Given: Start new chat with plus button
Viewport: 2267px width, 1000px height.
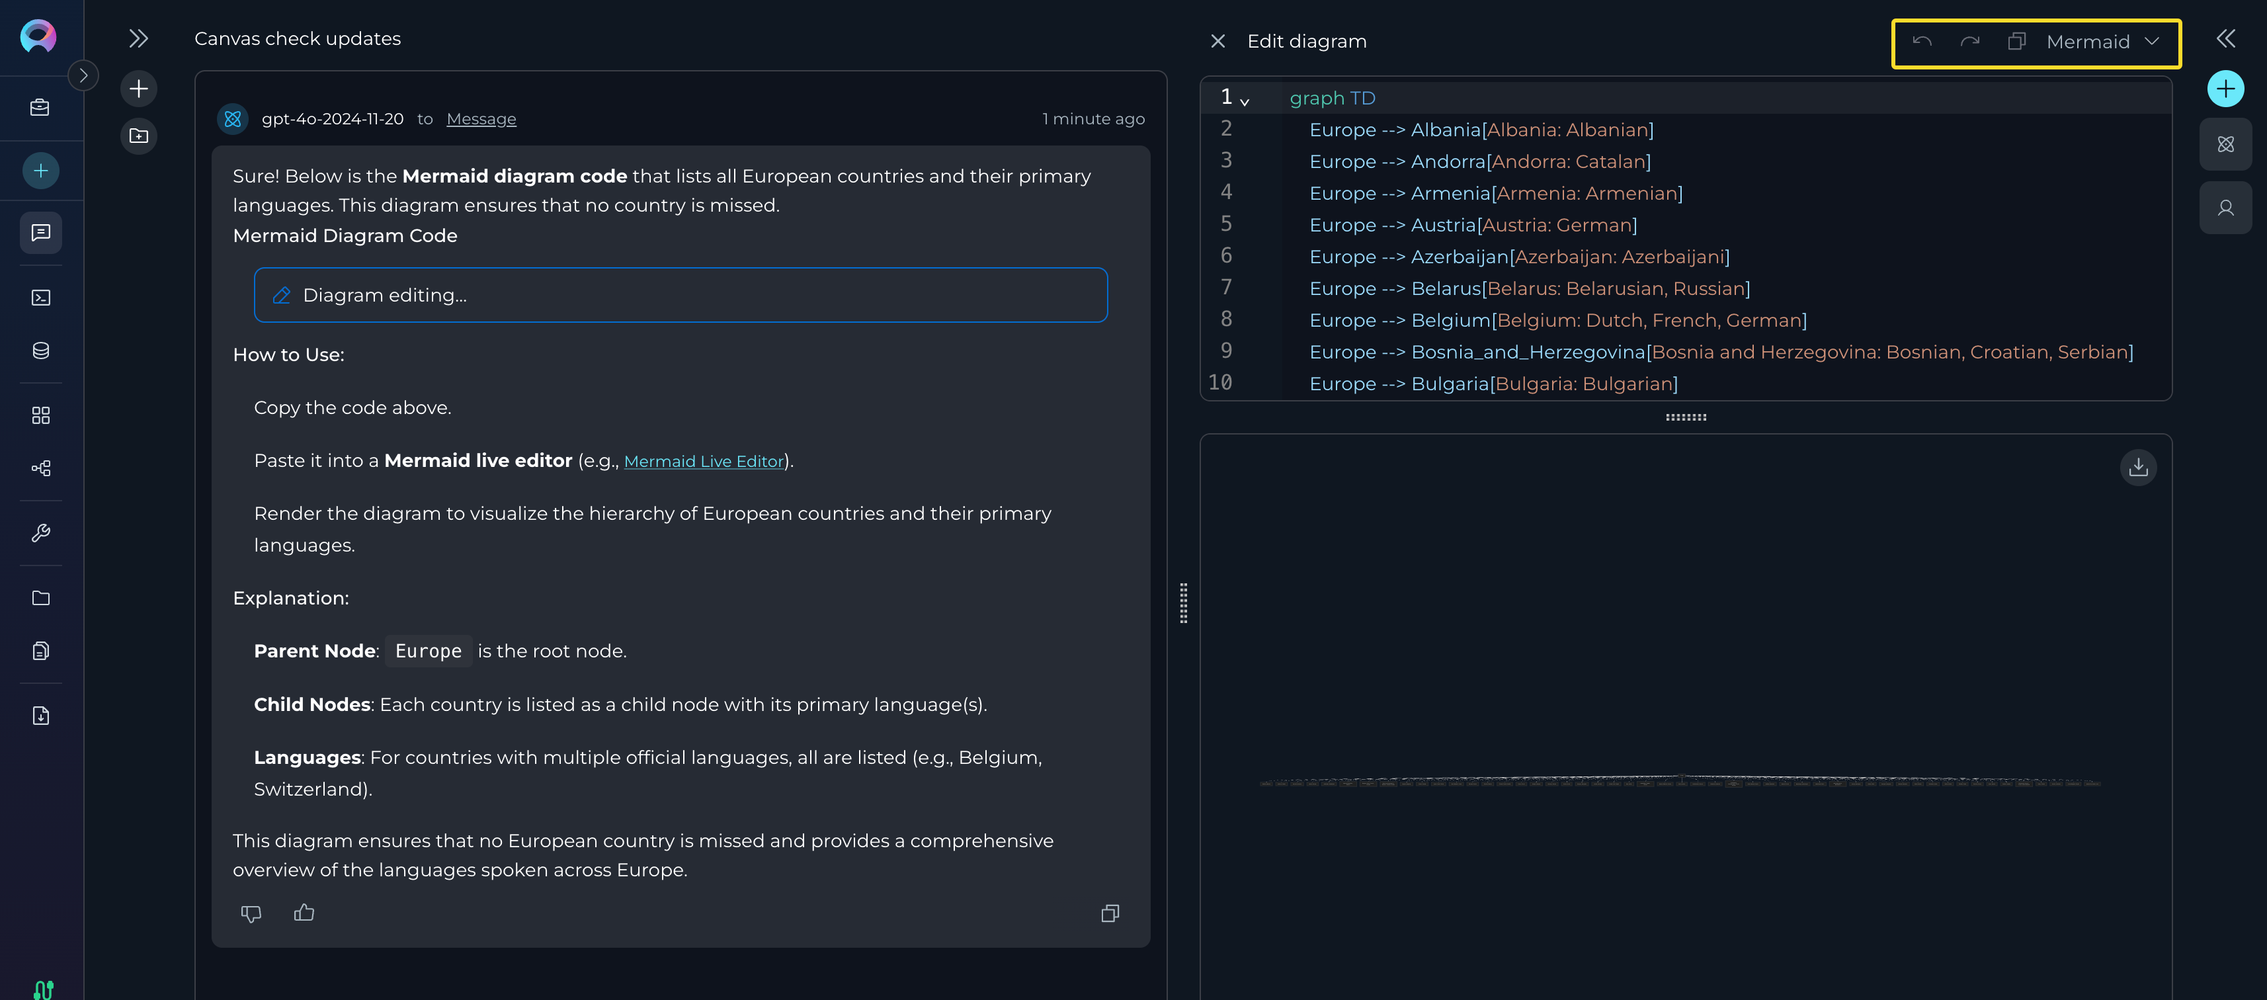Looking at the screenshot, I should click(x=138, y=89).
